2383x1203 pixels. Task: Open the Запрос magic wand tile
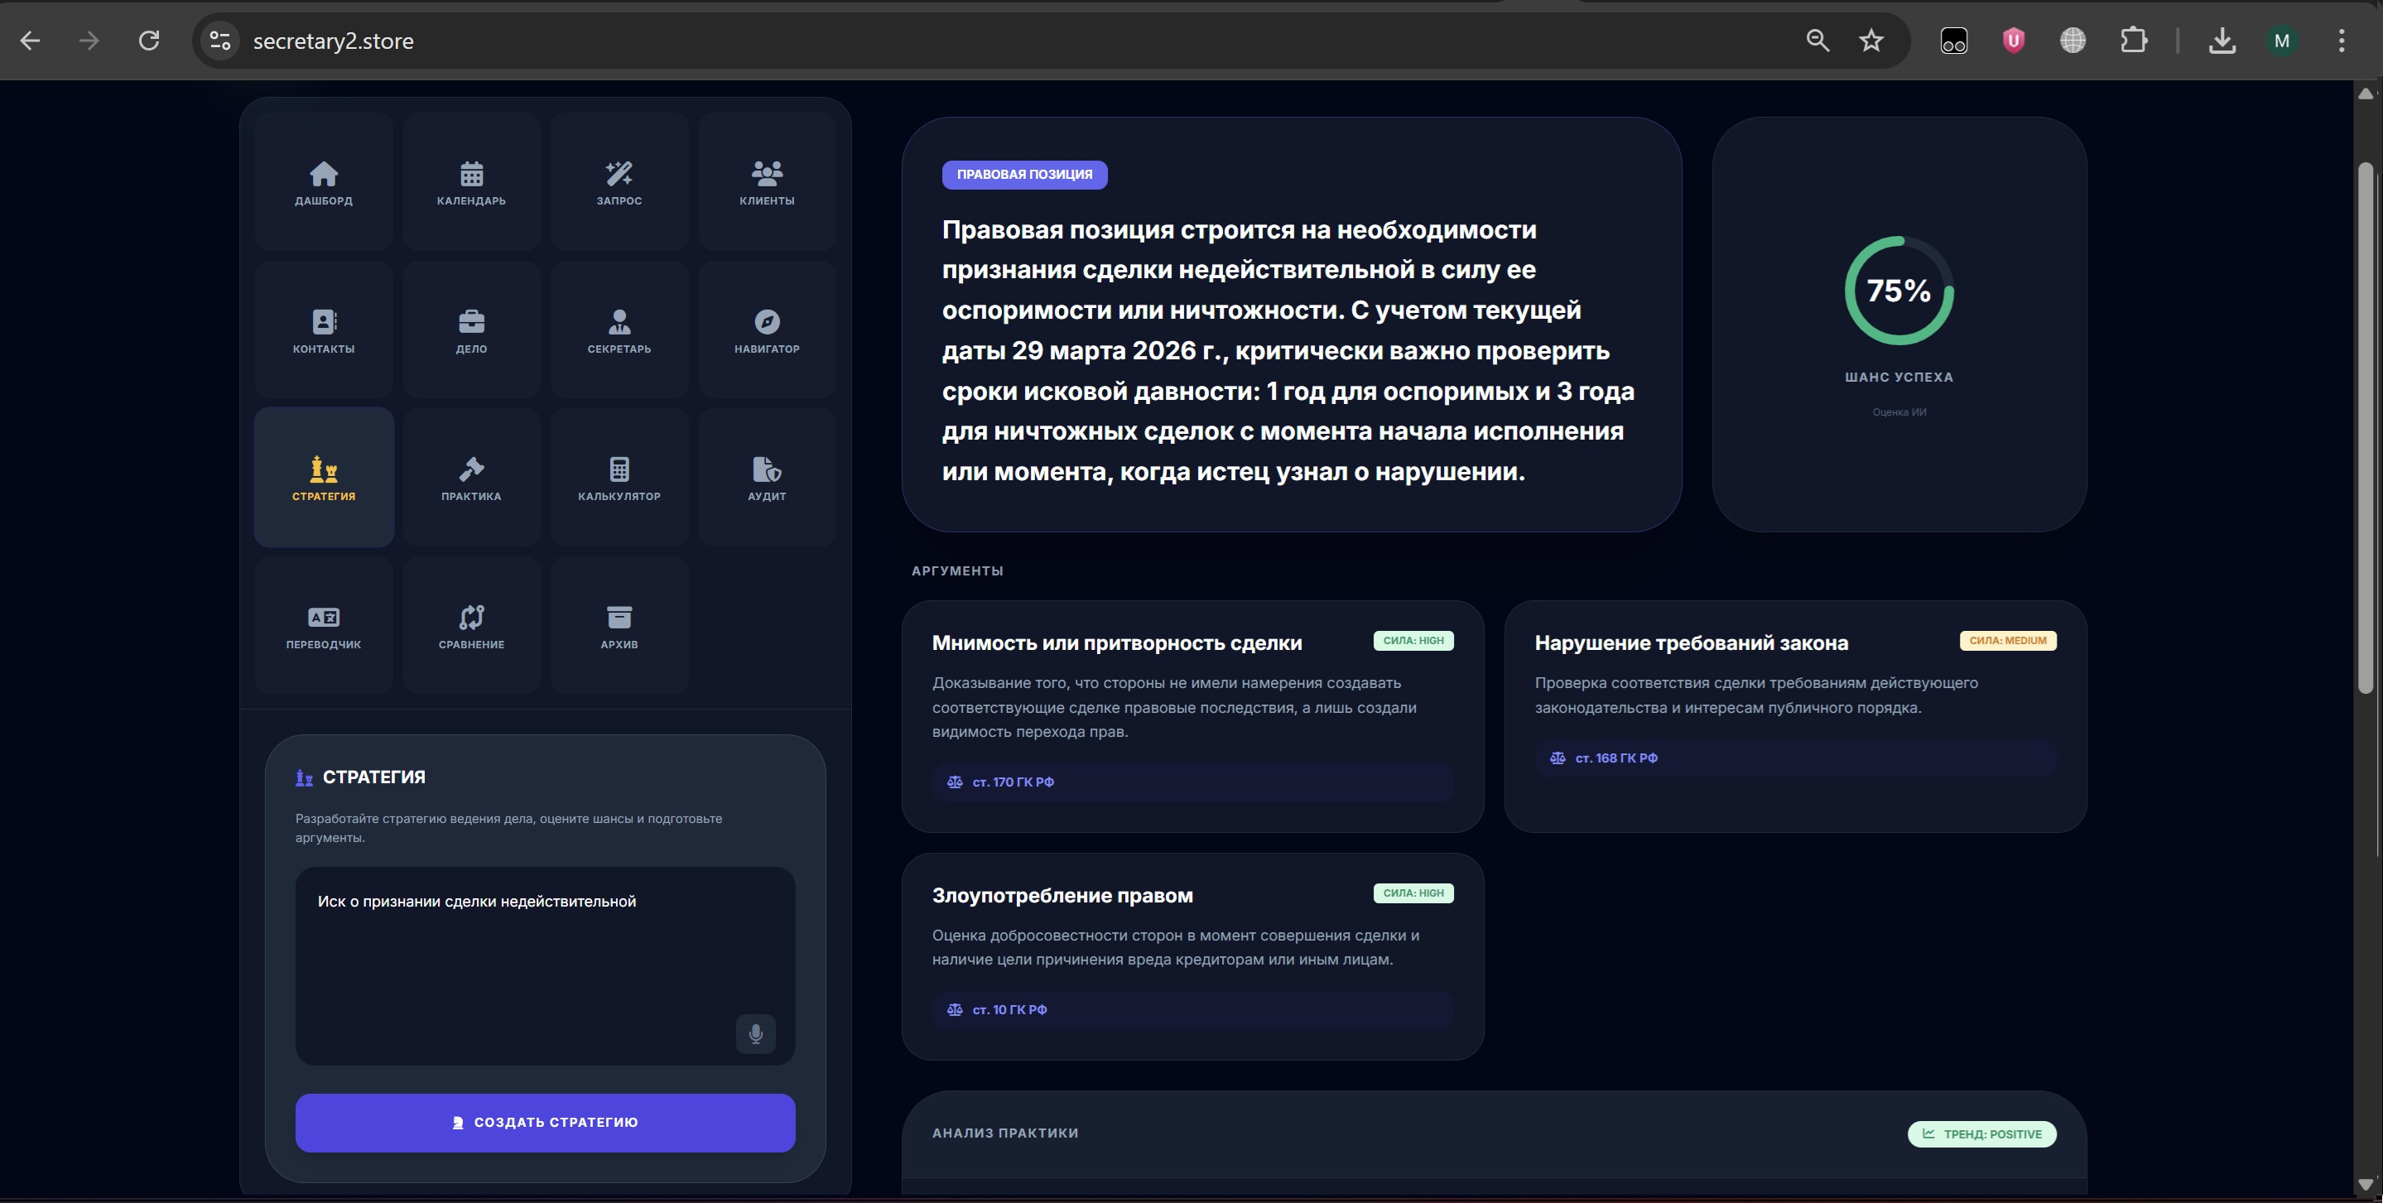click(619, 182)
